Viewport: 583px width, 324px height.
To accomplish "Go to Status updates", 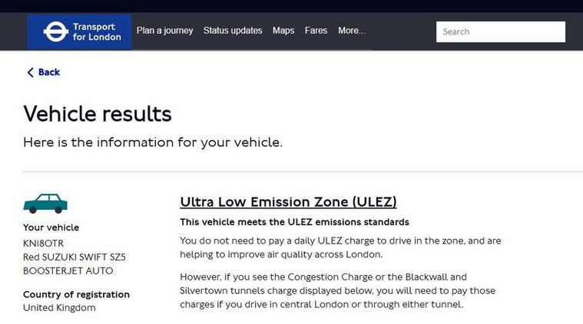I will (233, 31).
